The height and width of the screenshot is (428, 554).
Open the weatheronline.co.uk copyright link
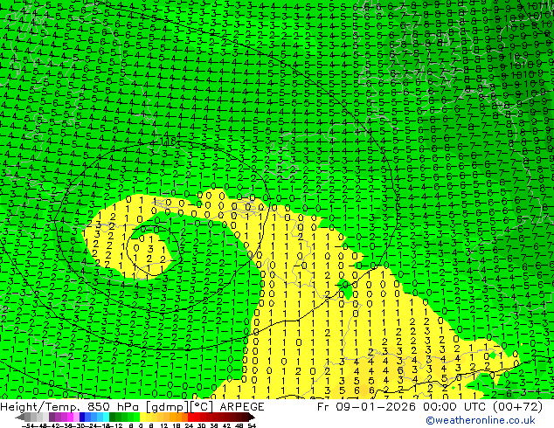(x=481, y=420)
